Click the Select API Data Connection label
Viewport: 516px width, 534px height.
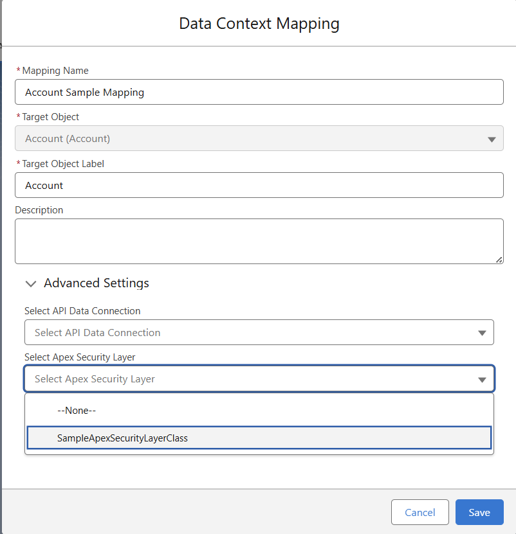82,311
